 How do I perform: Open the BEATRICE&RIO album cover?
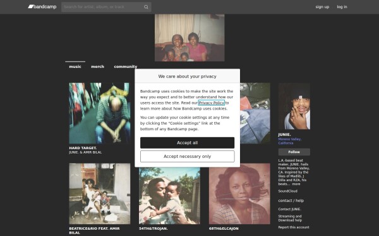pos(100,194)
